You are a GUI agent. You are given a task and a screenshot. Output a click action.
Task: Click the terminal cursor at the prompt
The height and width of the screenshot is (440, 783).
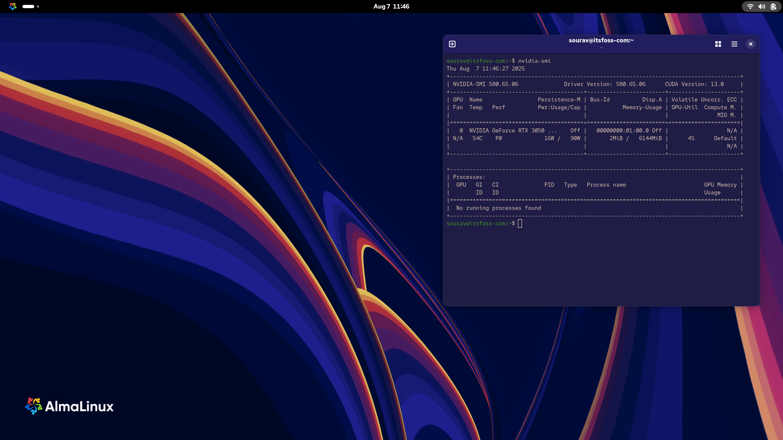[x=520, y=223]
